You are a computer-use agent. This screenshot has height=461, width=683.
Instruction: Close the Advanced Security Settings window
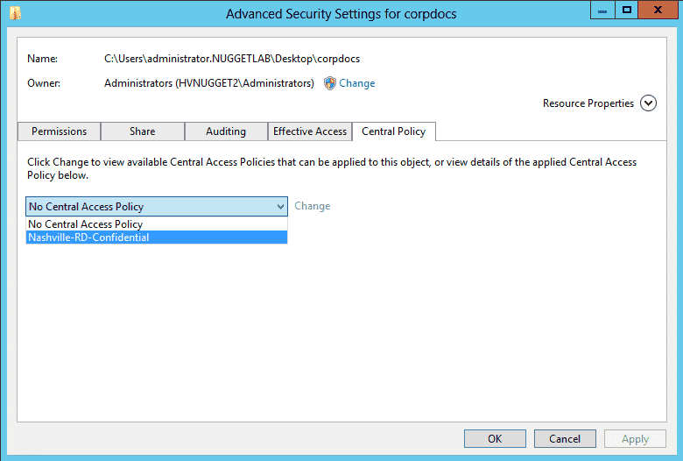658,11
